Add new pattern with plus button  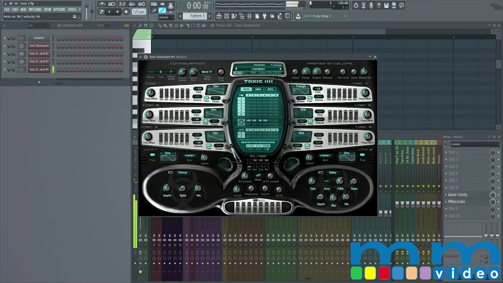[x=209, y=16]
